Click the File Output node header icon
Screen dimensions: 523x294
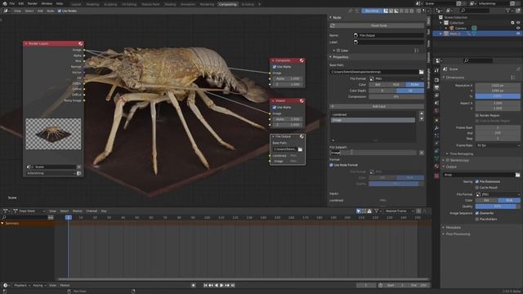tap(302, 136)
